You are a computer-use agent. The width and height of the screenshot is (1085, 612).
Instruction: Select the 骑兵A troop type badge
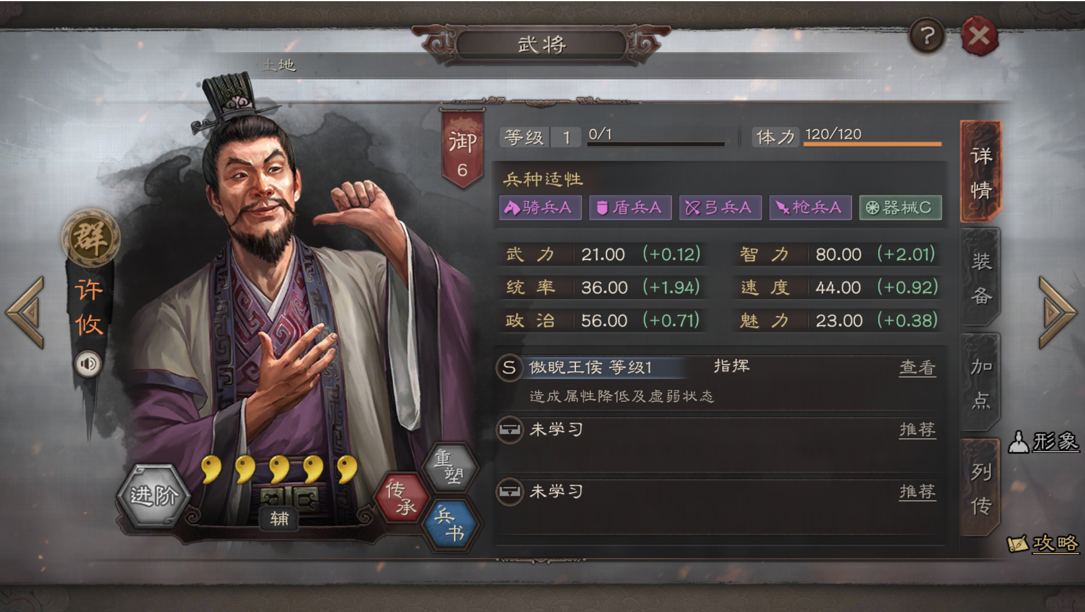(539, 207)
